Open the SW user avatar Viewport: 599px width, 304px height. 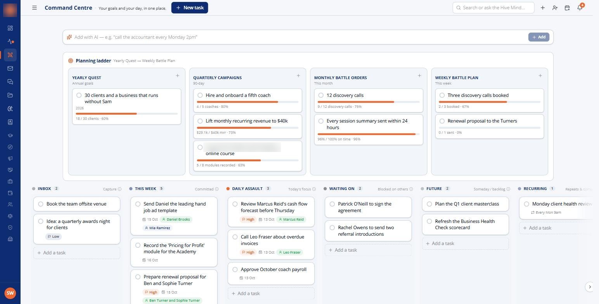pos(10,293)
